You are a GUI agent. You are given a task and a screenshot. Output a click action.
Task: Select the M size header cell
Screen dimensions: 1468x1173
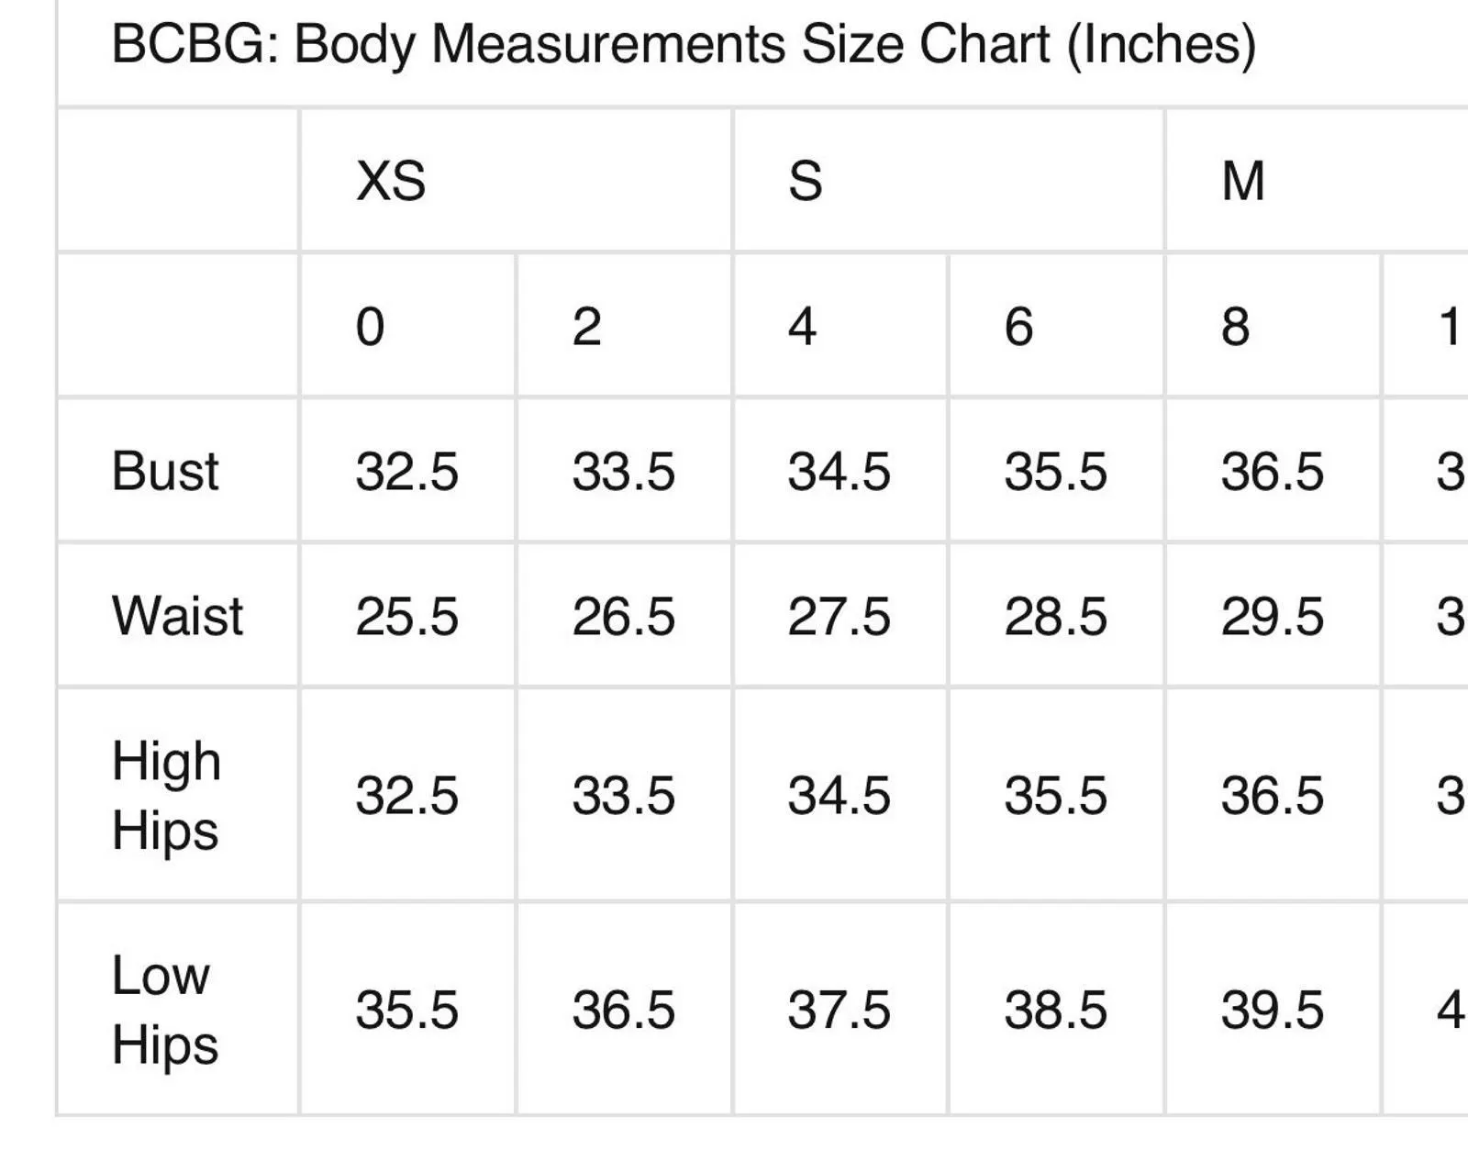coord(1318,180)
